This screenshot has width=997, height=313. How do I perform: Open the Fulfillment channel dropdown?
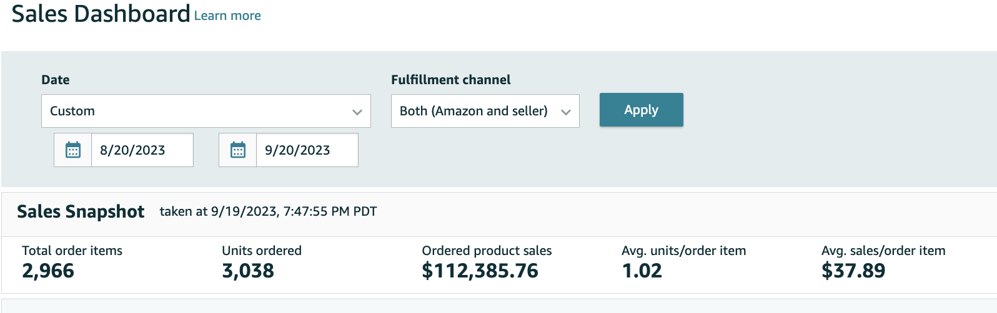pyautogui.click(x=485, y=111)
